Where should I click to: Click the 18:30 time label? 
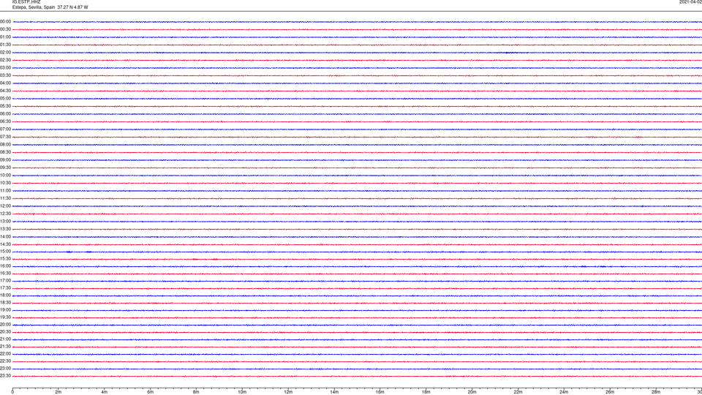click(5, 303)
